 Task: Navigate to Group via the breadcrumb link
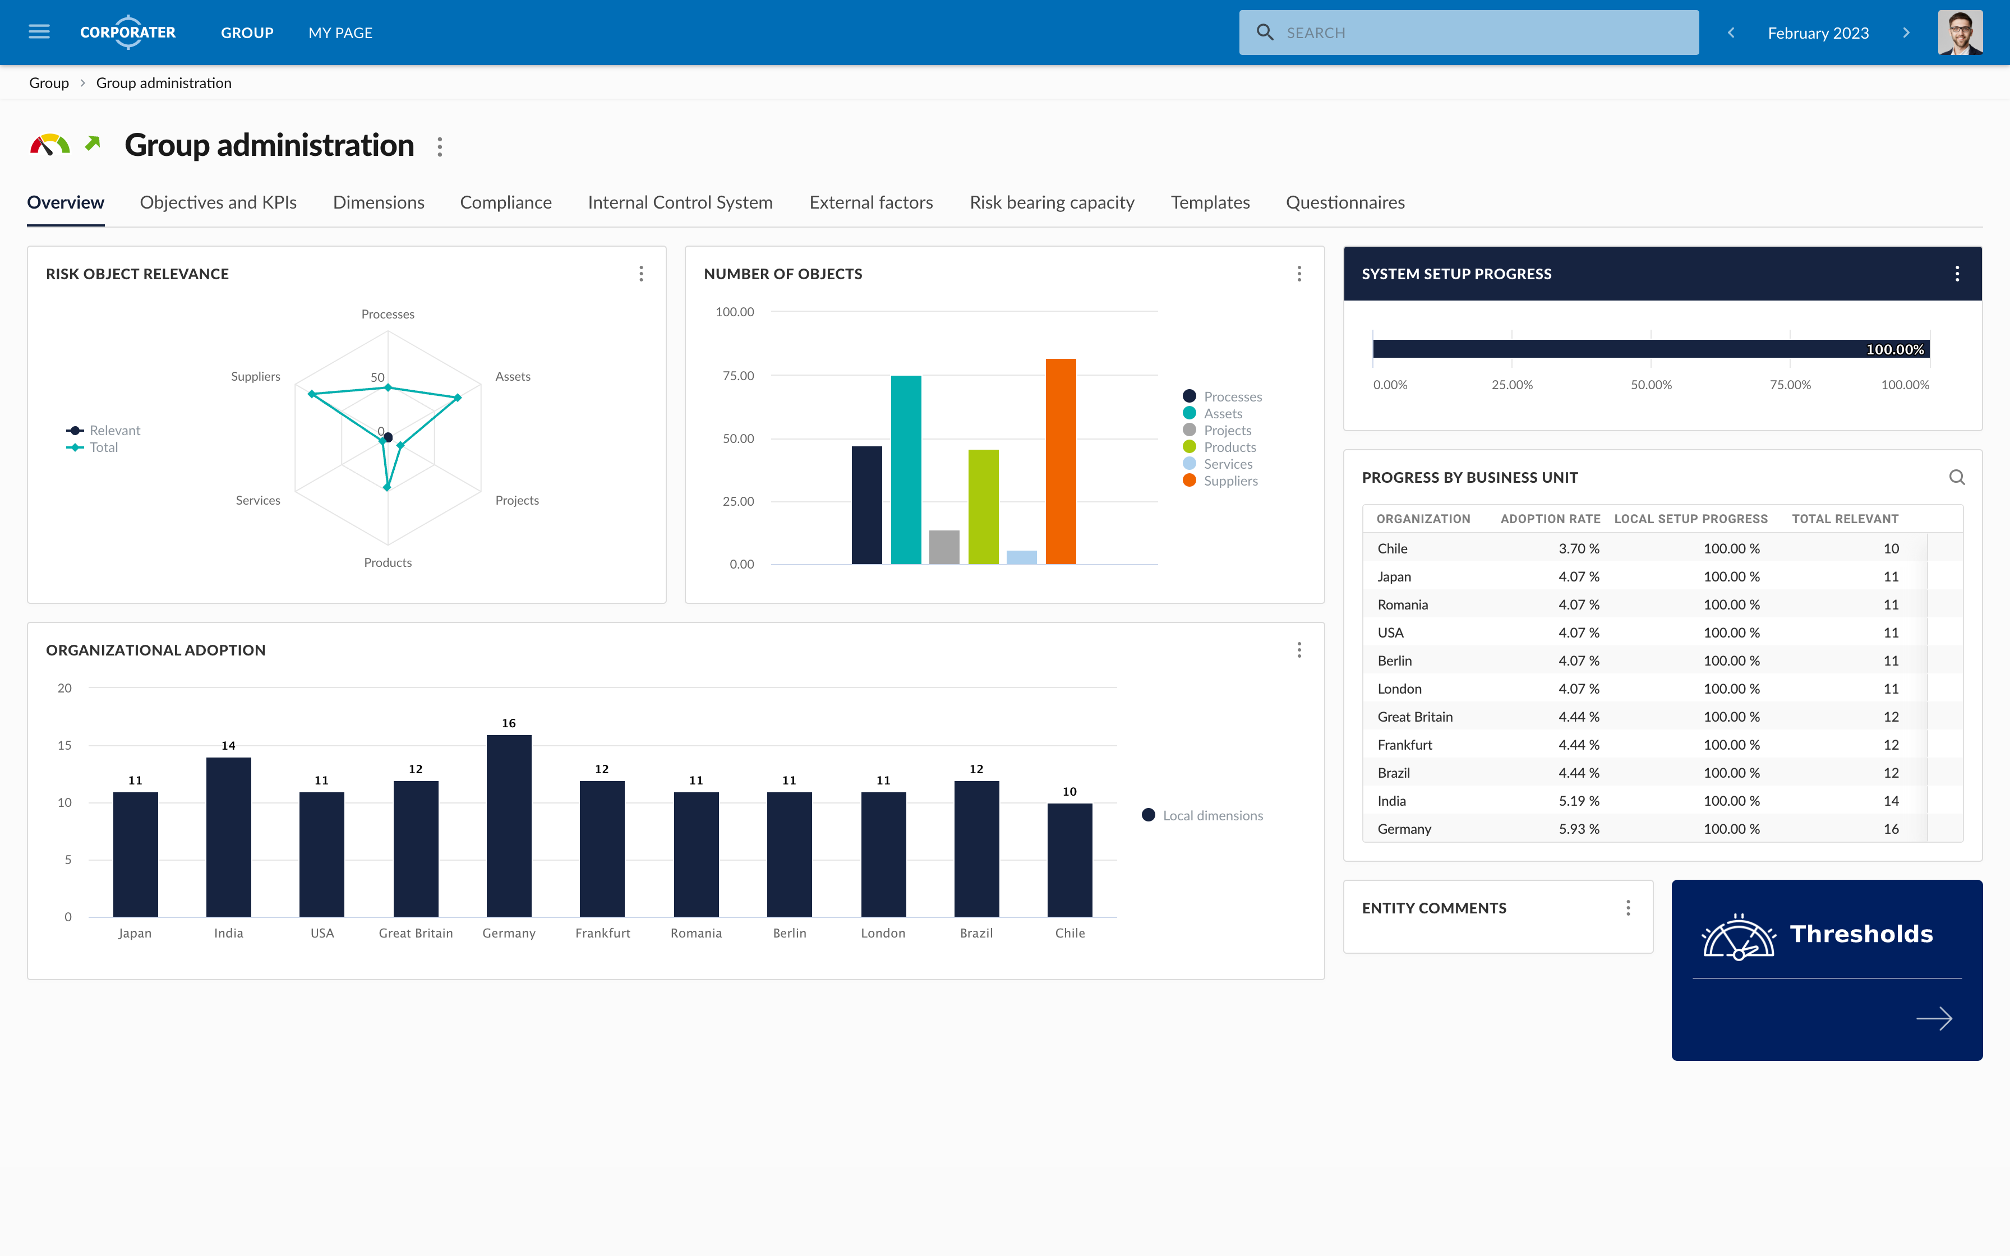(x=49, y=82)
